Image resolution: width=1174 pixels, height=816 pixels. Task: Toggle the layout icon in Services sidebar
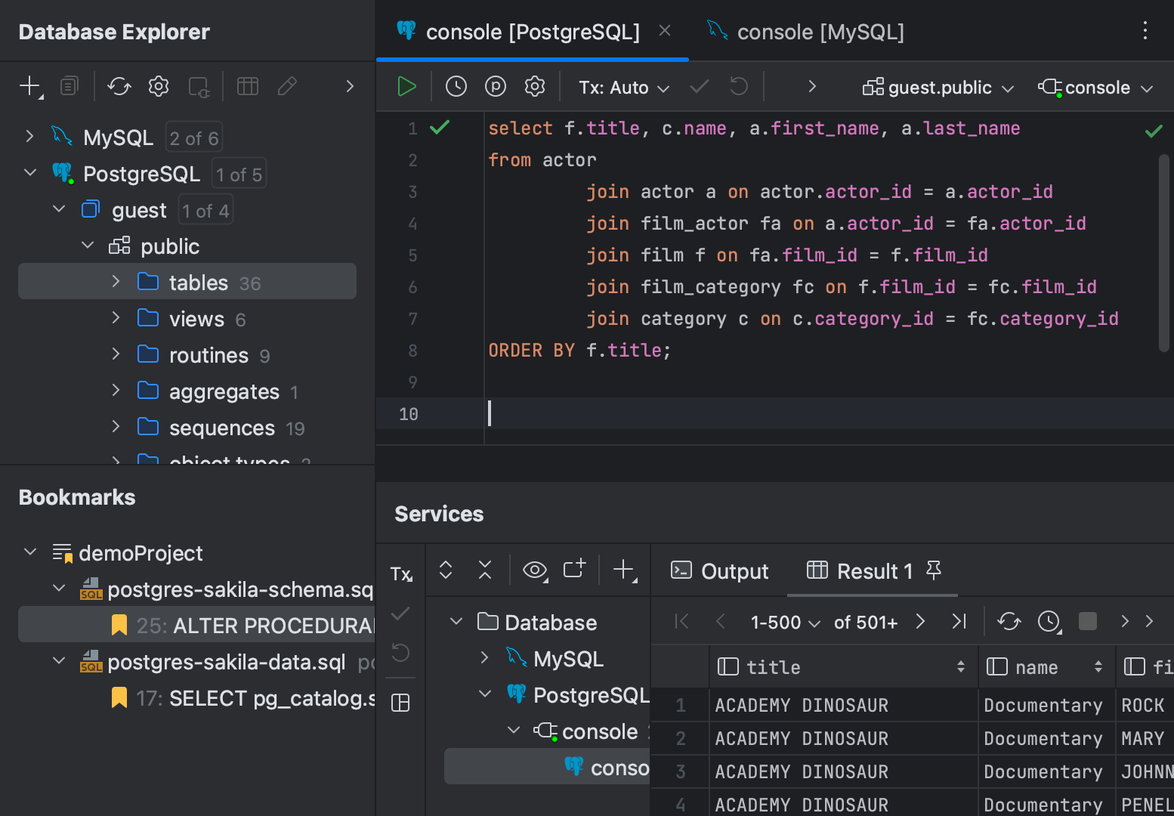(400, 703)
